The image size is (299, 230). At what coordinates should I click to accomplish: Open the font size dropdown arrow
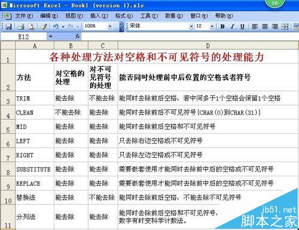[x=212, y=26]
